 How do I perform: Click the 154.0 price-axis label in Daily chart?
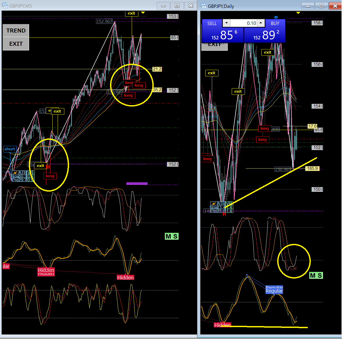point(318,106)
